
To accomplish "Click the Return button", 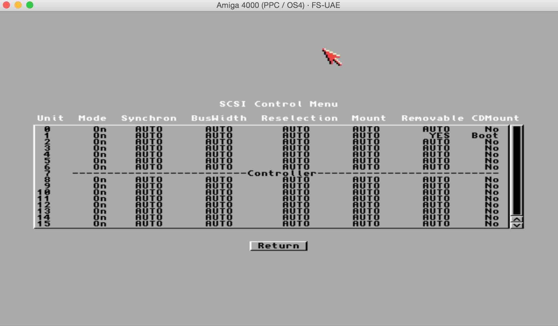I will 278,246.
